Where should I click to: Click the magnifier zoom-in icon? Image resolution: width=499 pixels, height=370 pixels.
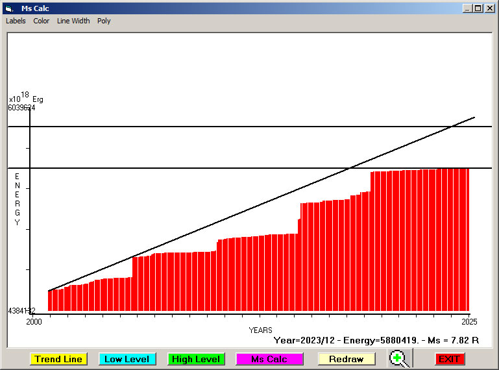(x=399, y=358)
